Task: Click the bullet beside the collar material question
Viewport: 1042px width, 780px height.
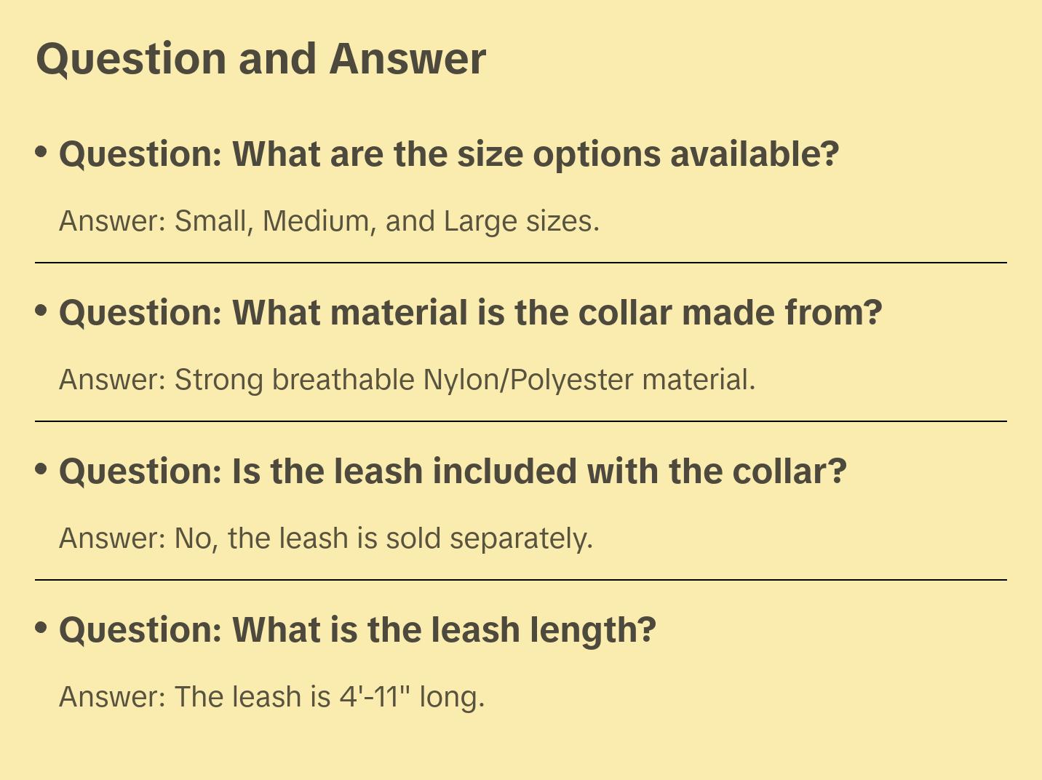Action: (41, 311)
